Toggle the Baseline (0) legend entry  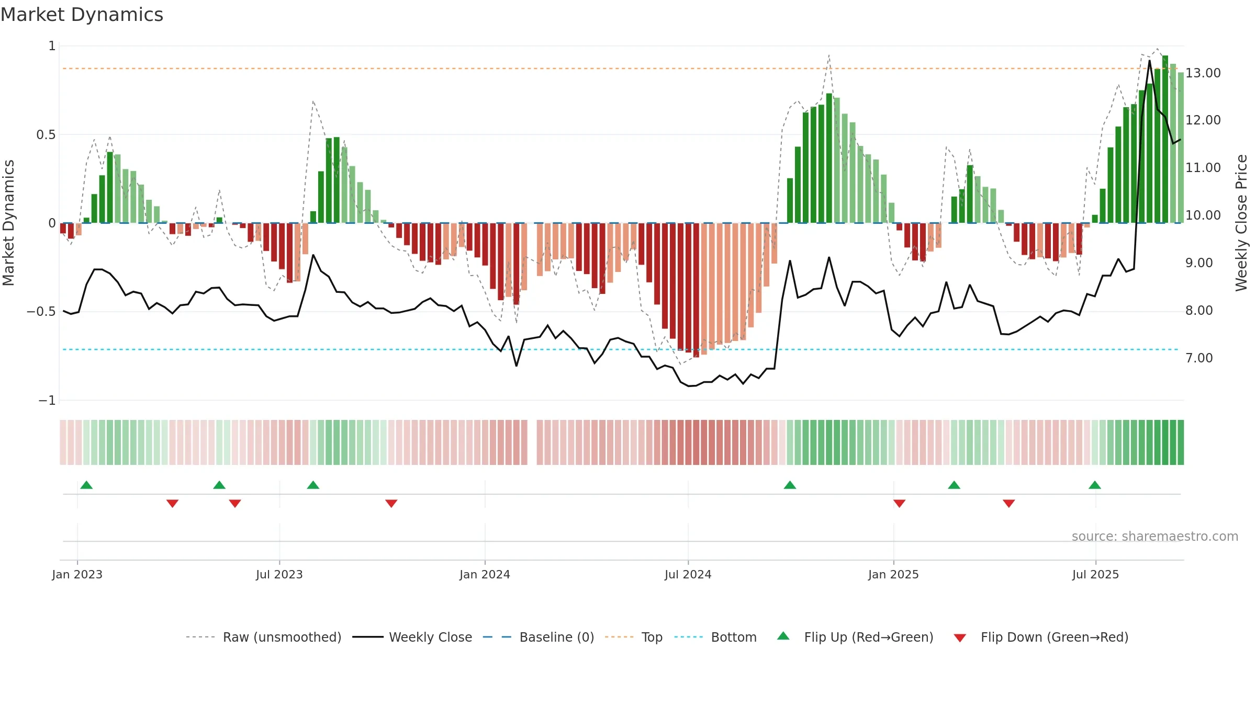coord(539,637)
